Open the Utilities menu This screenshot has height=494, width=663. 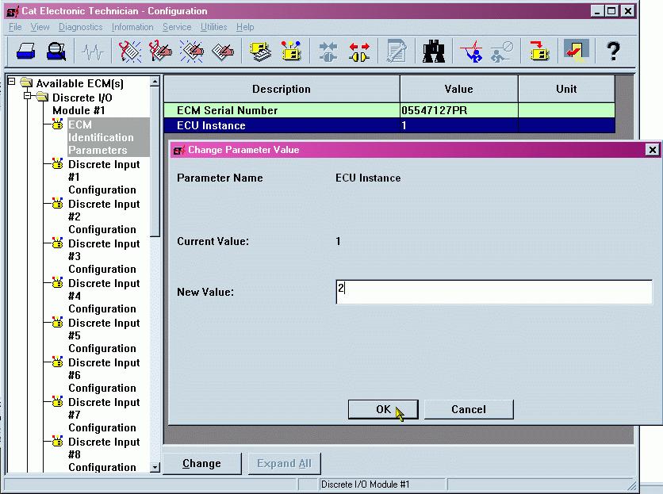coord(213,27)
